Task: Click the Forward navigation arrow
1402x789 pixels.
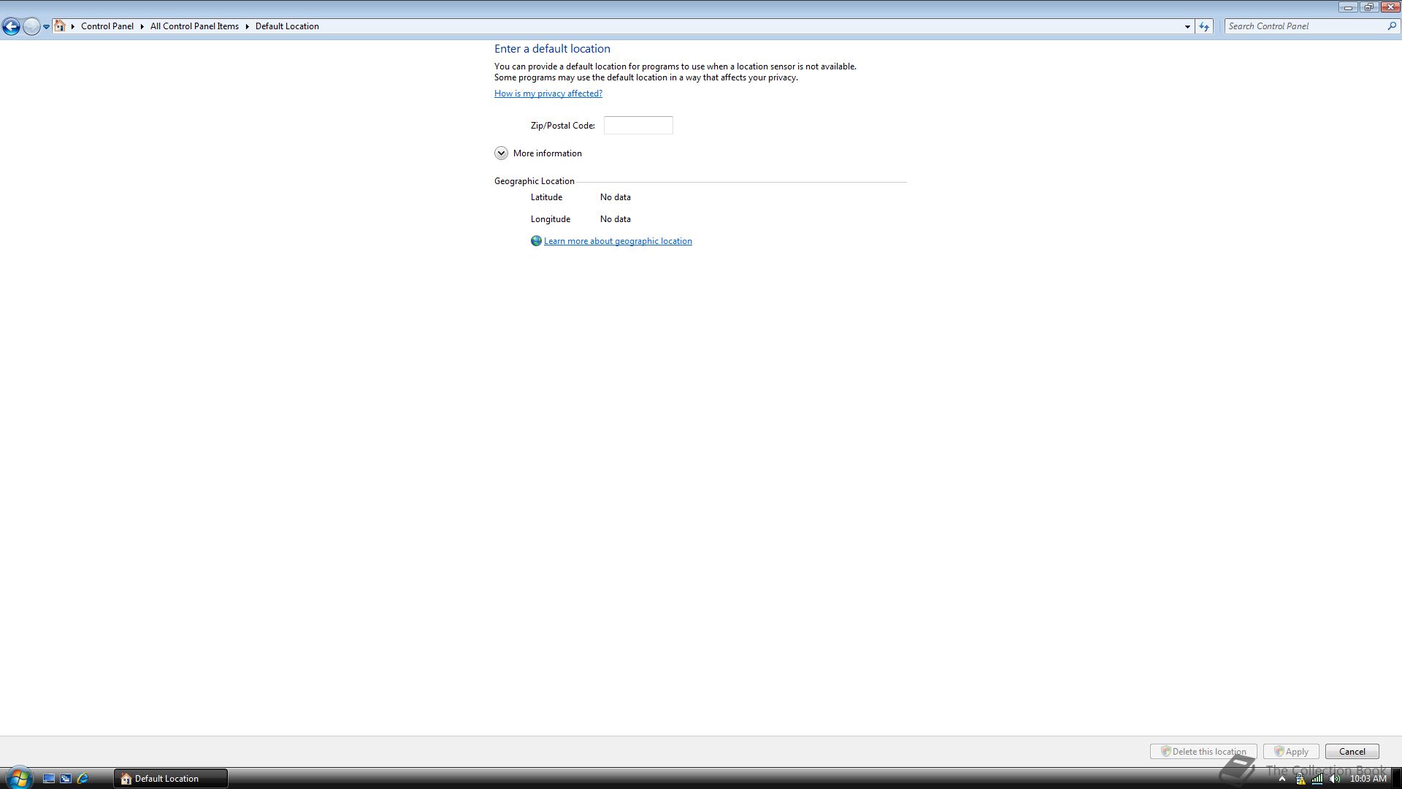Action: [x=31, y=26]
